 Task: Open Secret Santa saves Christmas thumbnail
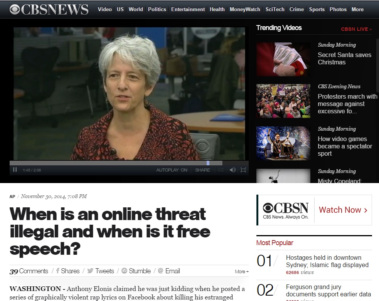[x=283, y=59]
